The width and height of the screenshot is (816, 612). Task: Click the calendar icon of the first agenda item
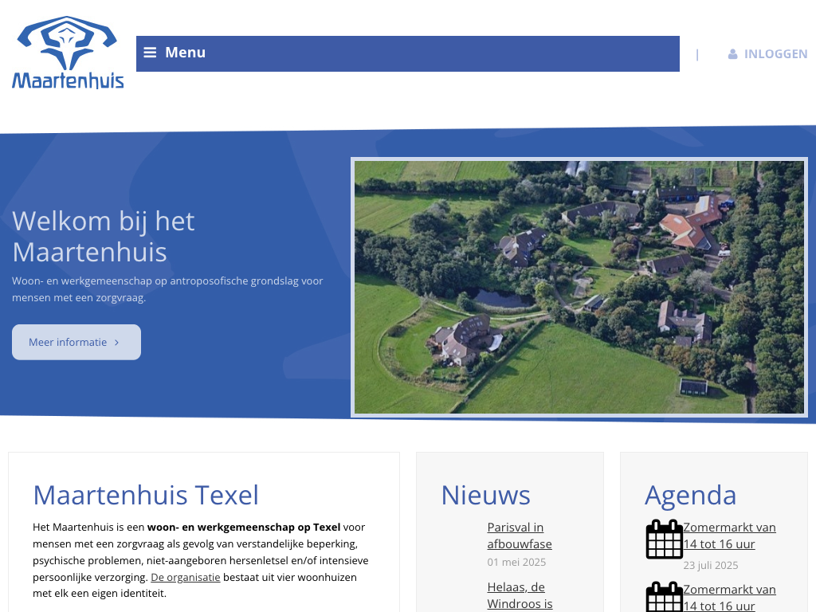pos(664,539)
